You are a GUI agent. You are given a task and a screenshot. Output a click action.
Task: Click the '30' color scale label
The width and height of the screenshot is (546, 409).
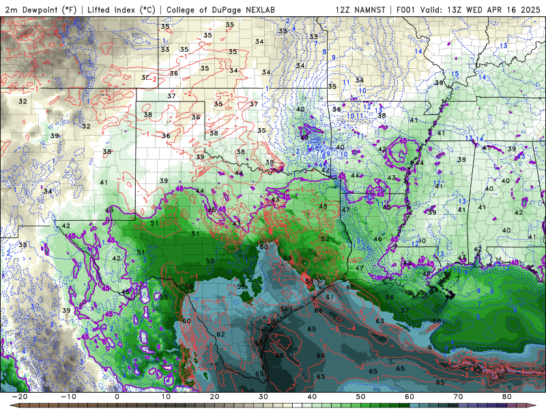coord(263,397)
